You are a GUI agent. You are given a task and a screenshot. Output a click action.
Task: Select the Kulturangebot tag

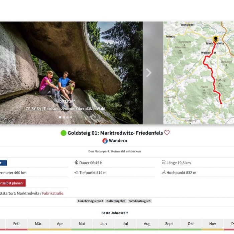(x=116, y=201)
